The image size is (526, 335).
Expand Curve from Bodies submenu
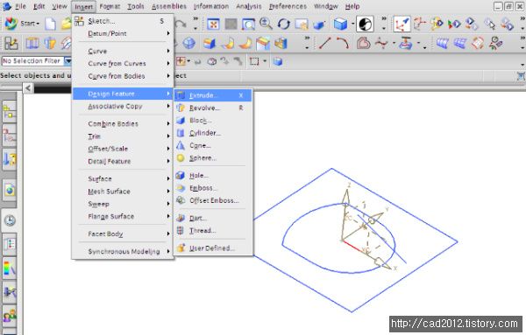tap(123, 76)
